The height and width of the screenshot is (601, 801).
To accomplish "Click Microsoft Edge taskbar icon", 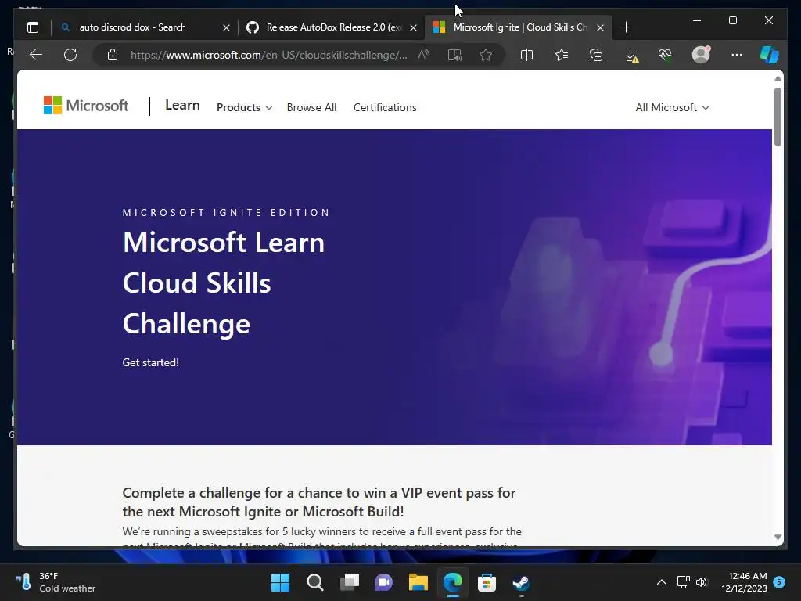I will click(x=453, y=582).
